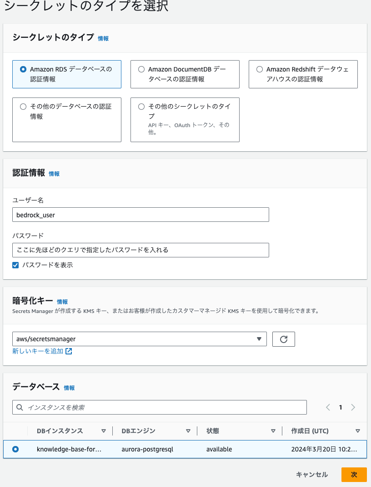
Task: Sort by DBインスタンス column arrow
Action: (x=104, y=431)
